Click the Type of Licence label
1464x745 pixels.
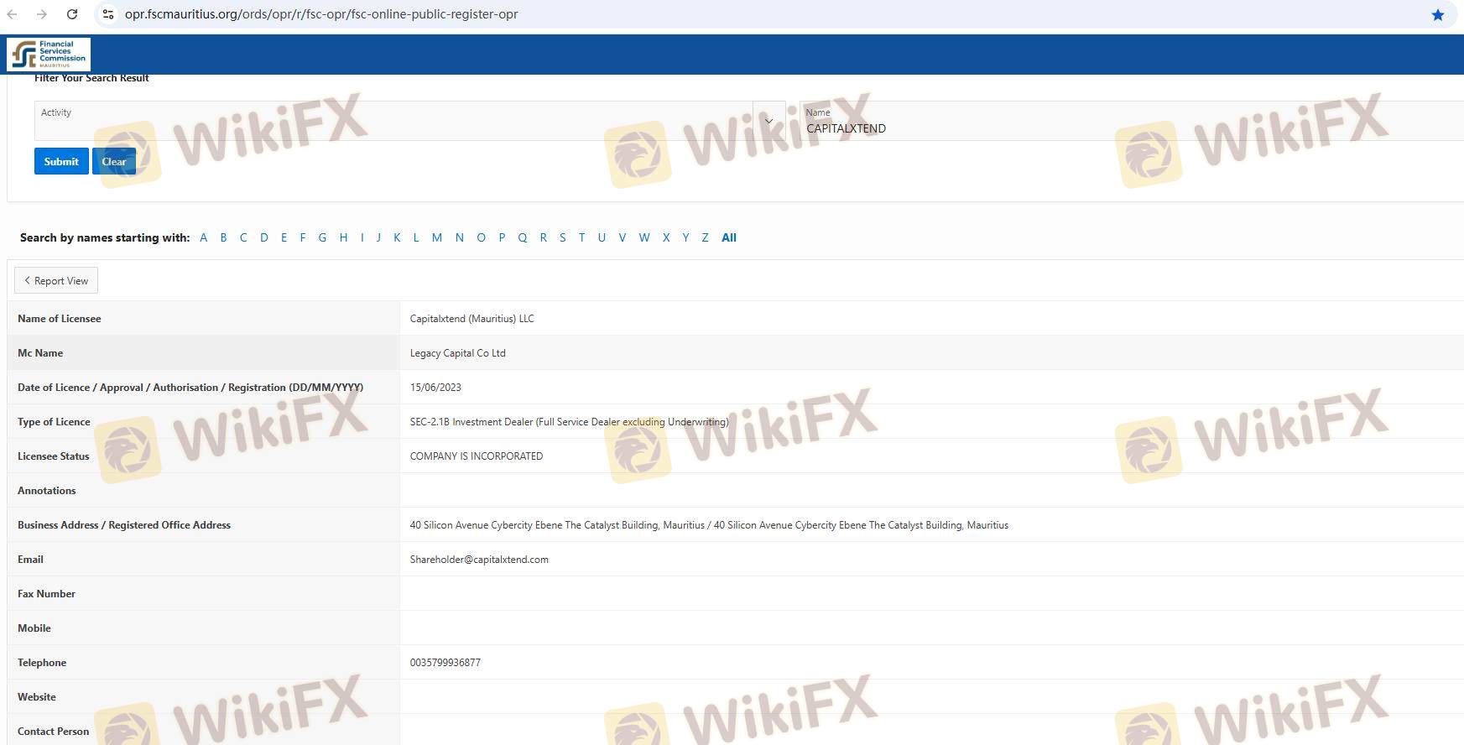point(54,422)
